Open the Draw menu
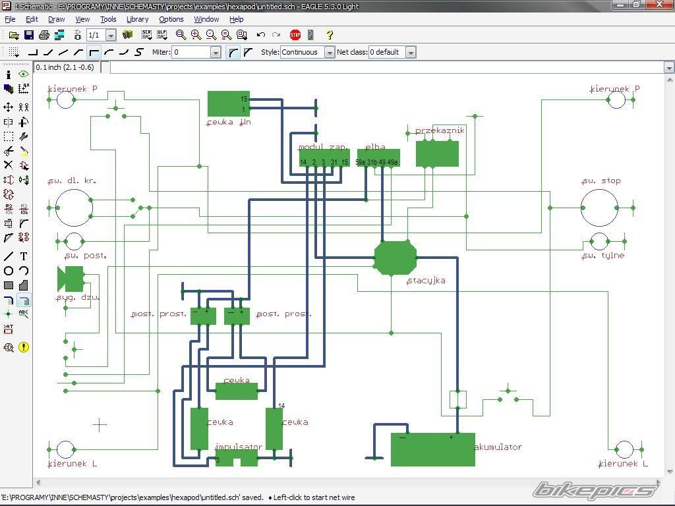This screenshot has height=506, width=675. [57, 19]
